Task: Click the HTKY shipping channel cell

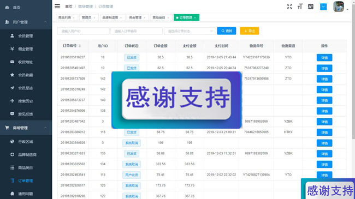Action: coord(288,132)
